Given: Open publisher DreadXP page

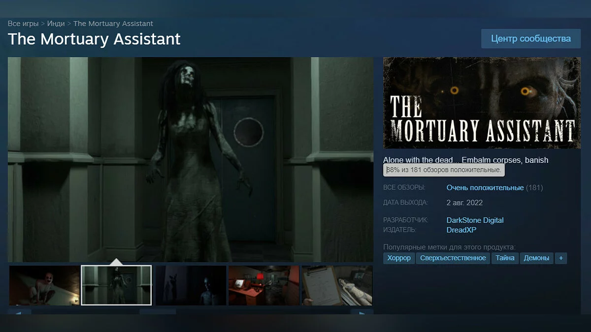Looking at the screenshot, I should pos(461,230).
